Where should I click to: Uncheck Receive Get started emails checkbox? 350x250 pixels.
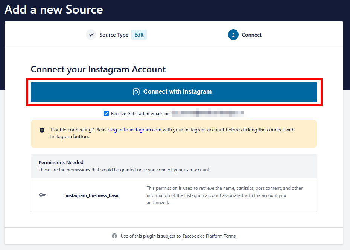pyautogui.click(x=106, y=114)
